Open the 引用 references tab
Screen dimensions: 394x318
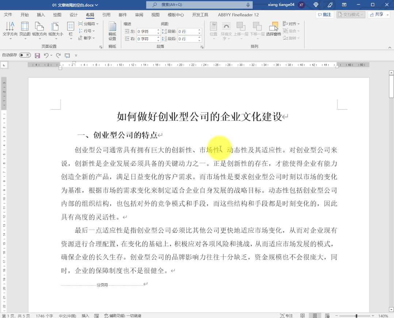106,15
